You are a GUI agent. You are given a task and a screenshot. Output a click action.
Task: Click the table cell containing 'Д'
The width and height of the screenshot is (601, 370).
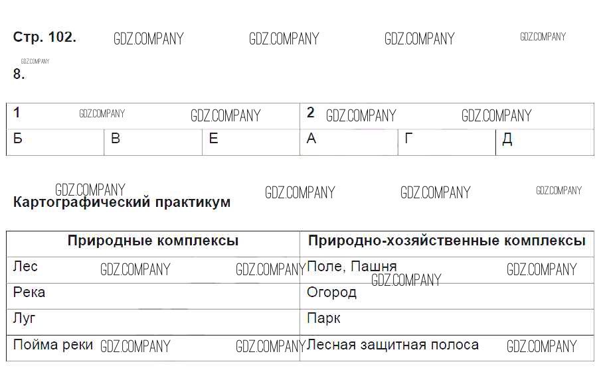pos(545,141)
